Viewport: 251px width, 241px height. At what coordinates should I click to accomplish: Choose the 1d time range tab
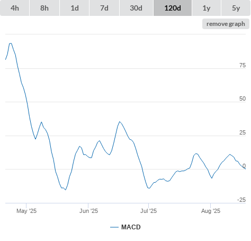pyautogui.click(x=75, y=8)
